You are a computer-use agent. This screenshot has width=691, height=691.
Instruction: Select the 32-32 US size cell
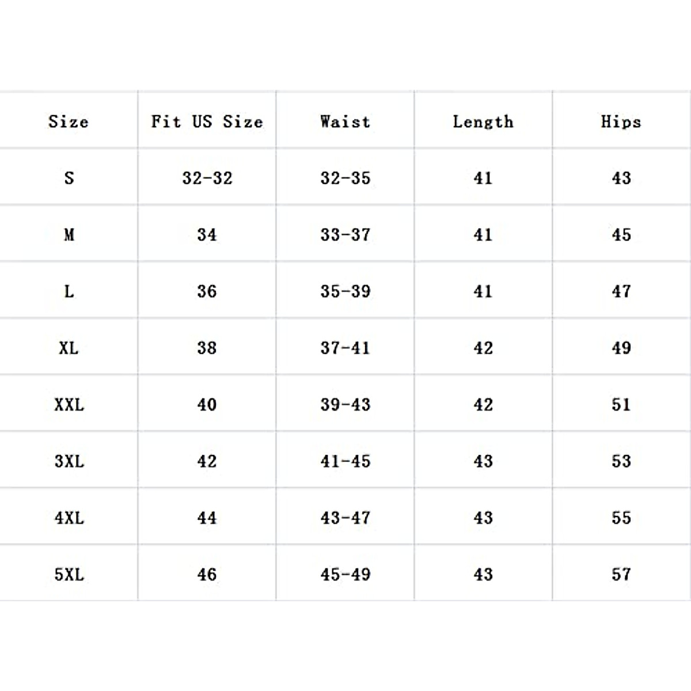tap(207, 178)
